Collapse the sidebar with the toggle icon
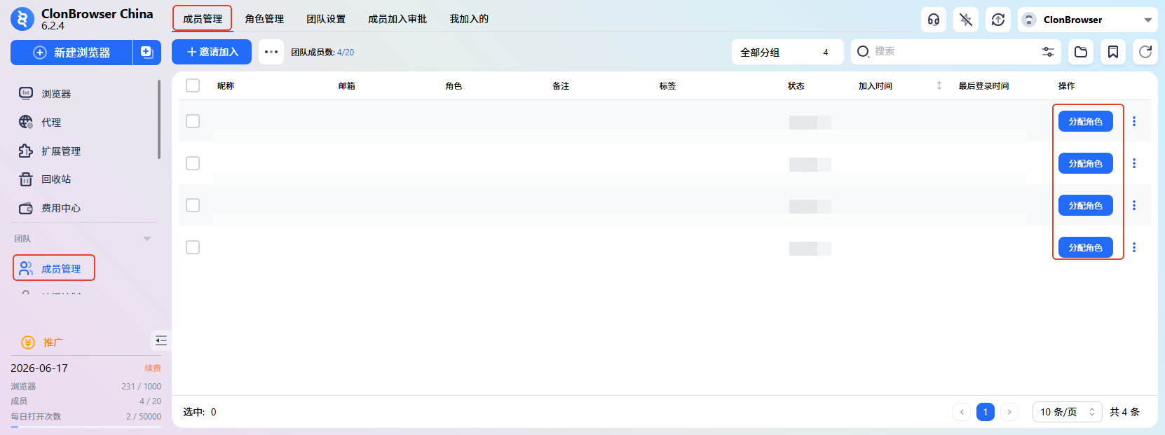The image size is (1165, 435). (161, 340)
